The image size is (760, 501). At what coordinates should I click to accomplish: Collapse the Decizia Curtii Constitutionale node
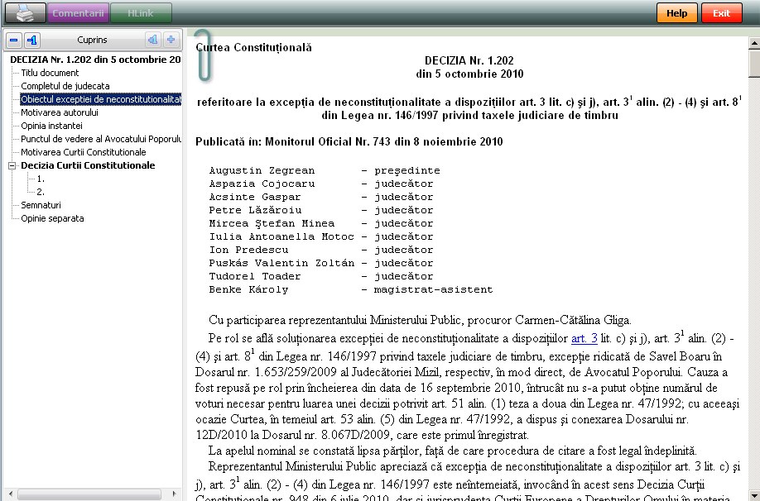pyautogui.click(x=12, y=165)
